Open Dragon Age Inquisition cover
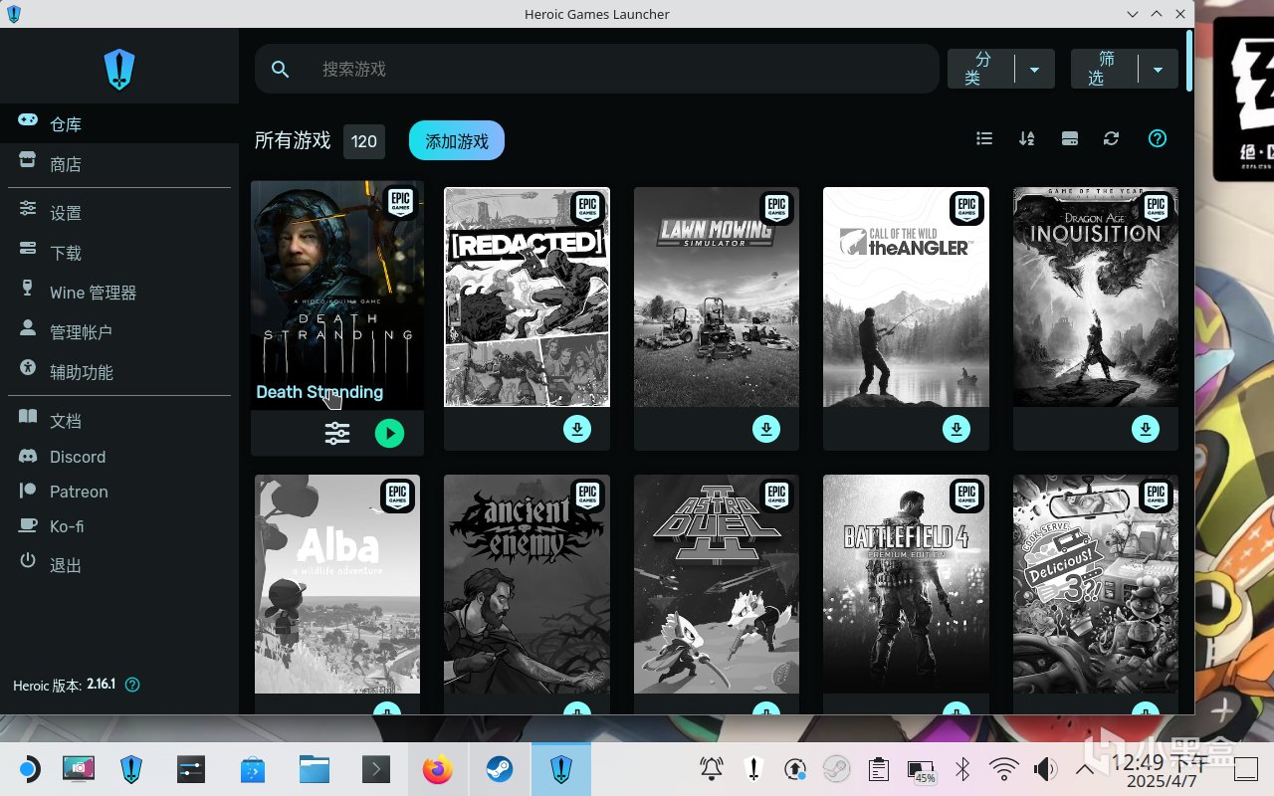Image resolution: width=1274 pixels, height=796 pixels. click(1096, 297)
